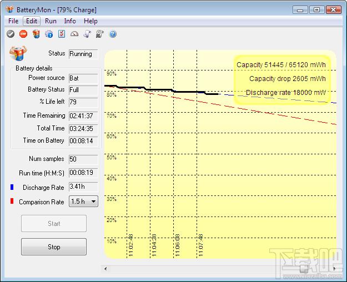
Task: Click the Battery Status field showing Full
Action: (x=83, y=90)
